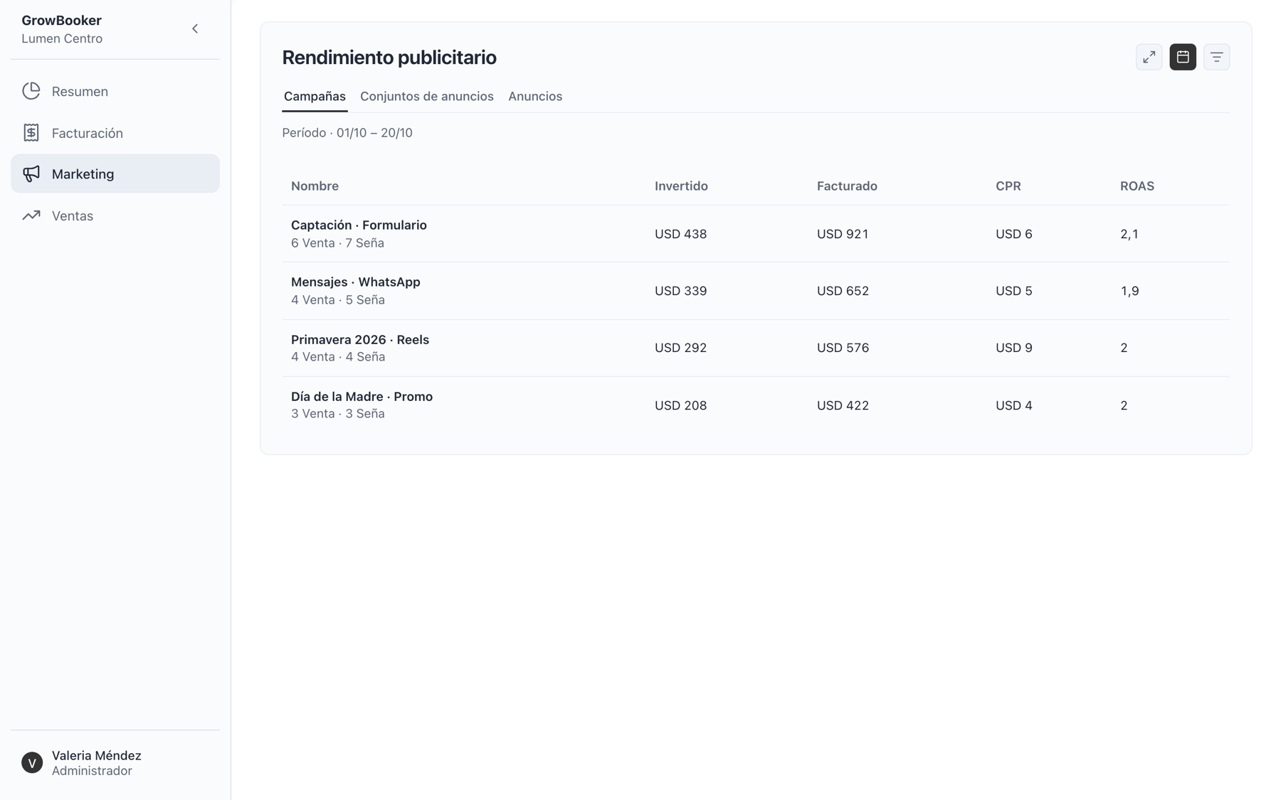
Task: Expand the panel to fullscreen
Action: 1149,57
